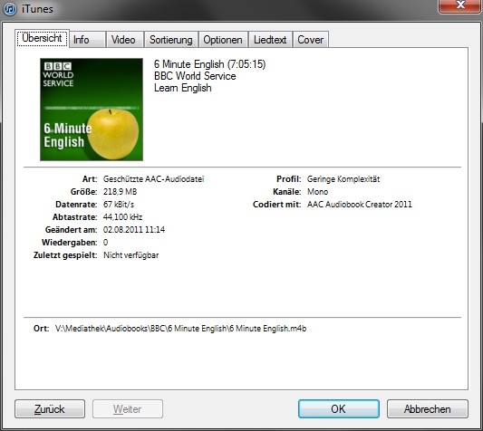Click the 'Geändert am:' label
This screenshot has width=483, height=431.
tap(72, 229)
